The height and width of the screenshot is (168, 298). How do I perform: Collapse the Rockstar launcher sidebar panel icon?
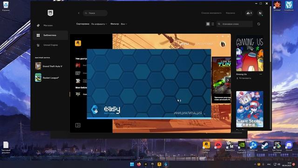[78, 125]
